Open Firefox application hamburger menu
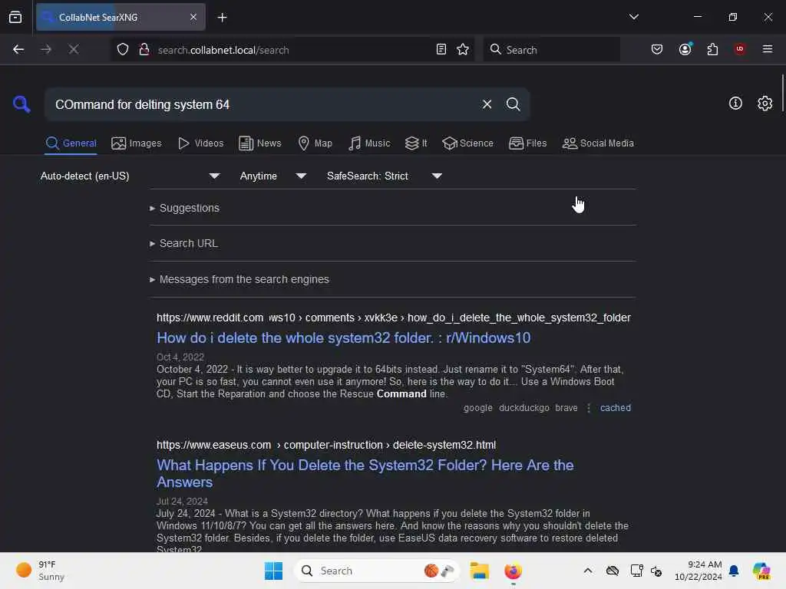Screen dimensions: 786x589 click(768, 49)
